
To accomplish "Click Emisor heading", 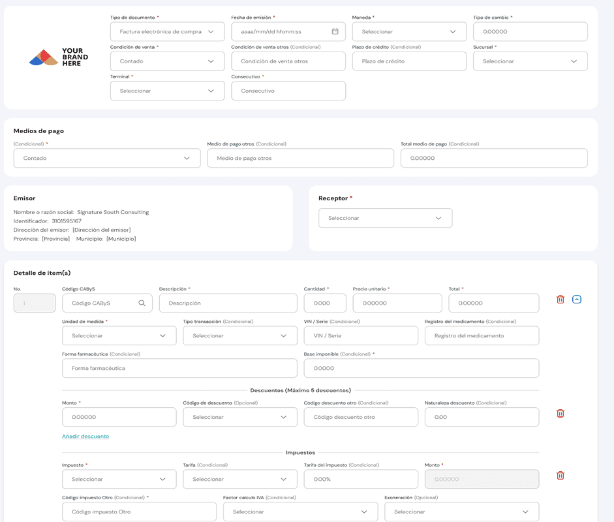I will click(x=24, y=198).
